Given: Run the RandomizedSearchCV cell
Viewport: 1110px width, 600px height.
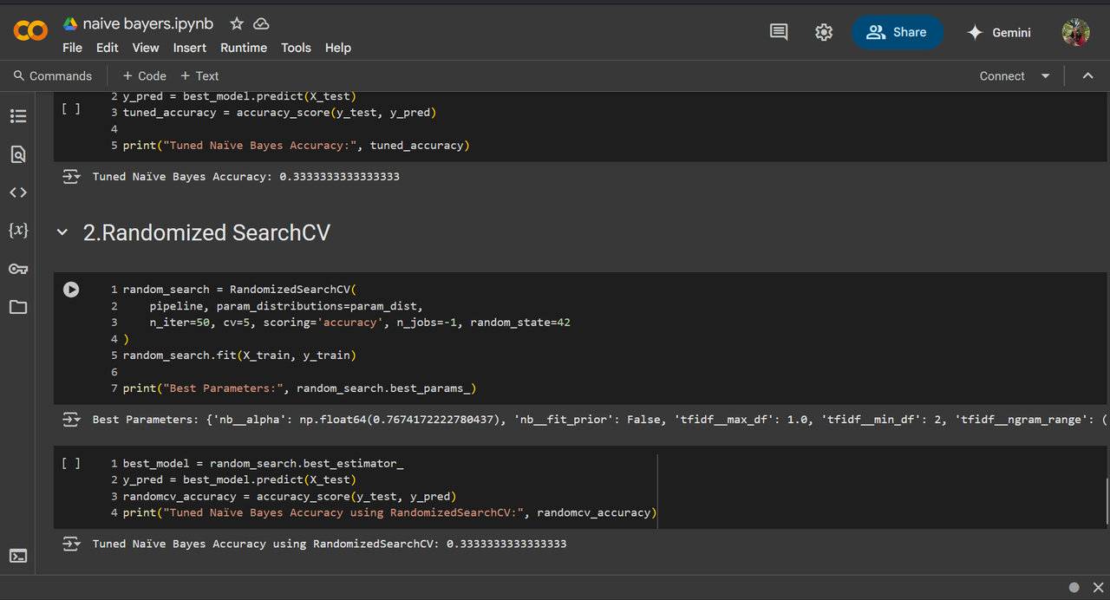Looking at the screenshot, I should pyautogui.click(x=71, y=290).
